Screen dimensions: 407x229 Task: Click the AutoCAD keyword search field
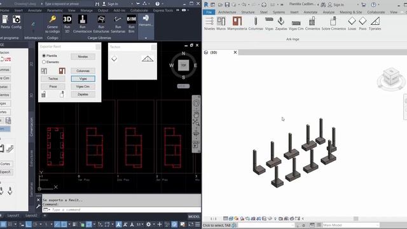click(69, 4)
